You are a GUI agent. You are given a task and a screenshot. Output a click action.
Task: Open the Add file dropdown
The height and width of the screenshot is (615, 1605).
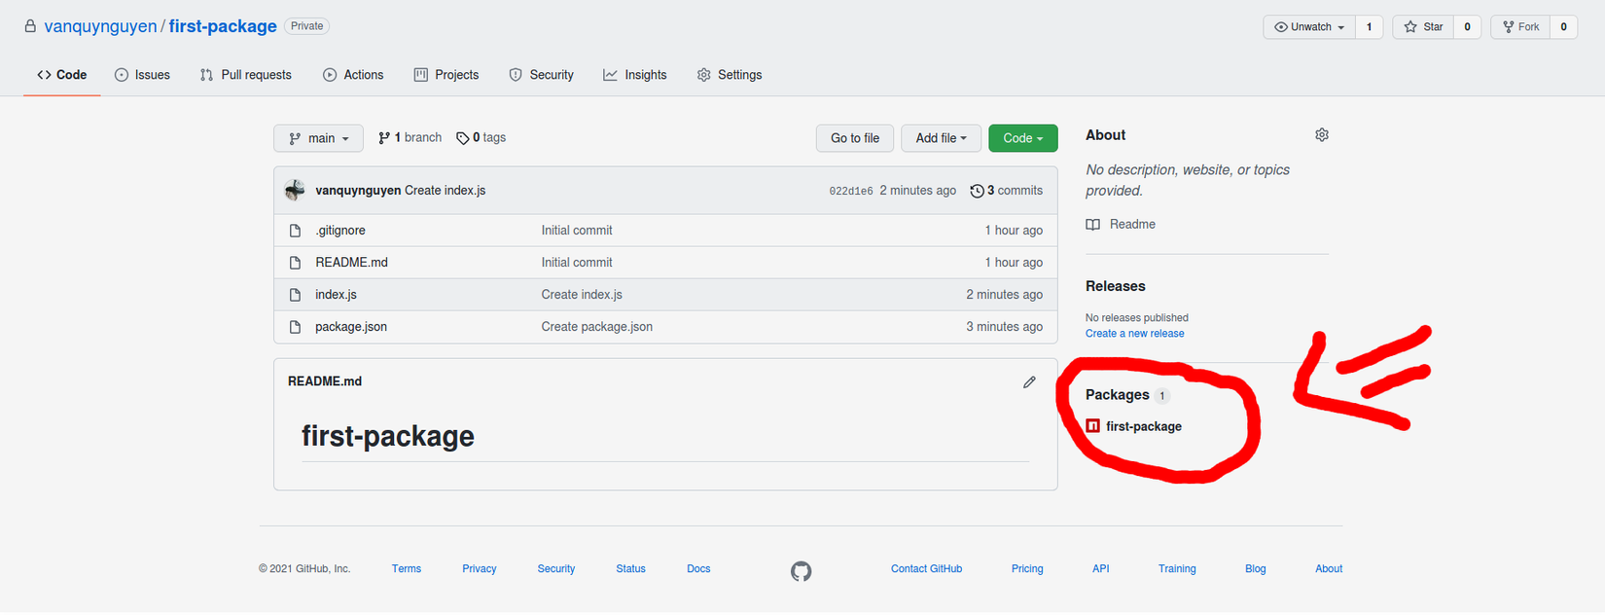click(x=941, y=138)
